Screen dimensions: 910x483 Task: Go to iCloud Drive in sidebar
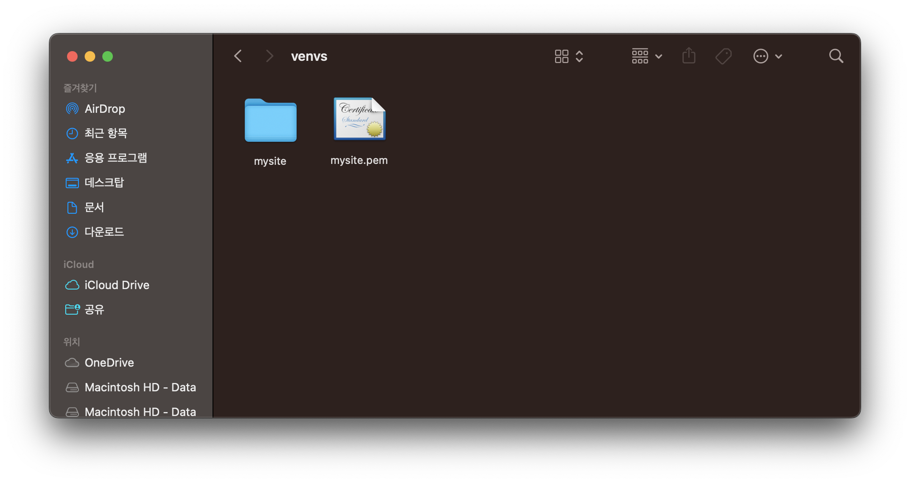click(x=117, y=285)
